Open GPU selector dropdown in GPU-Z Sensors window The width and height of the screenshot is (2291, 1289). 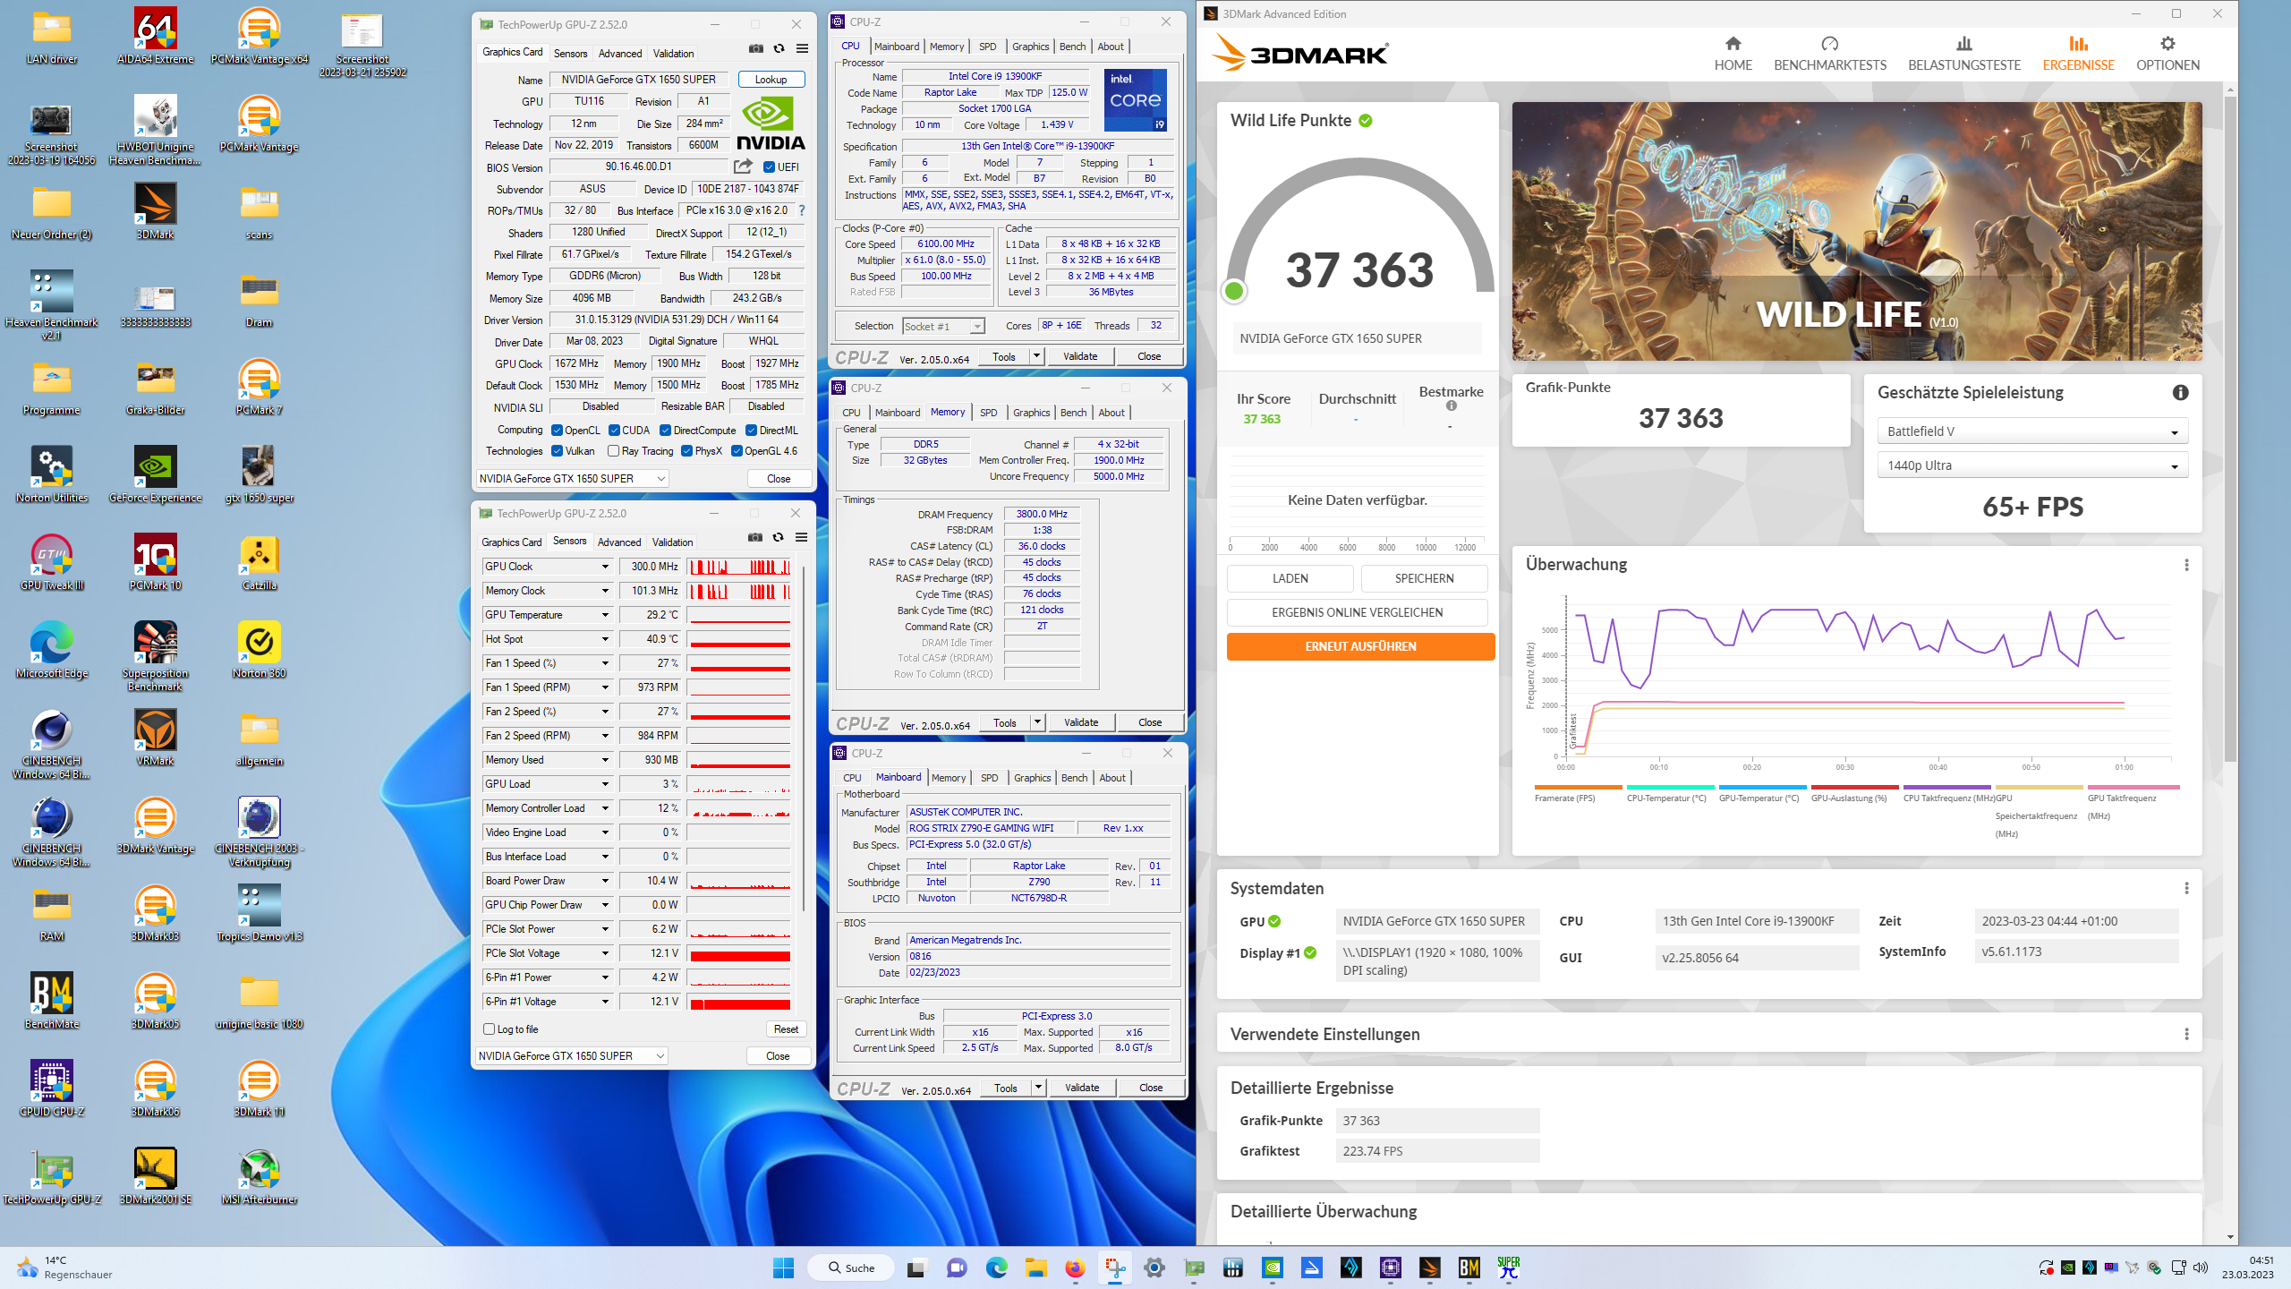coord(572,1056)
